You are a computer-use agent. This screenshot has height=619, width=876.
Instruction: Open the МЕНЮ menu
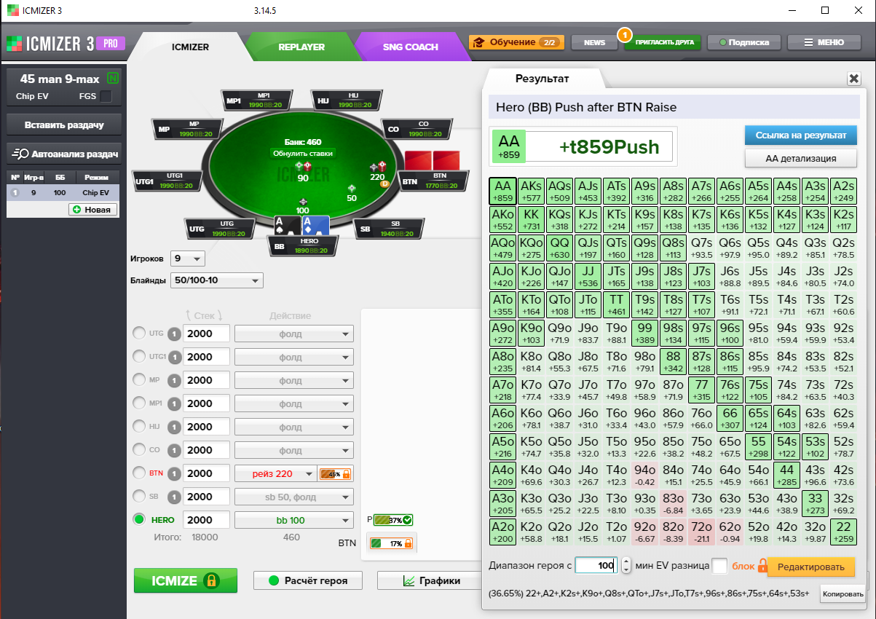tap(824, 42)
